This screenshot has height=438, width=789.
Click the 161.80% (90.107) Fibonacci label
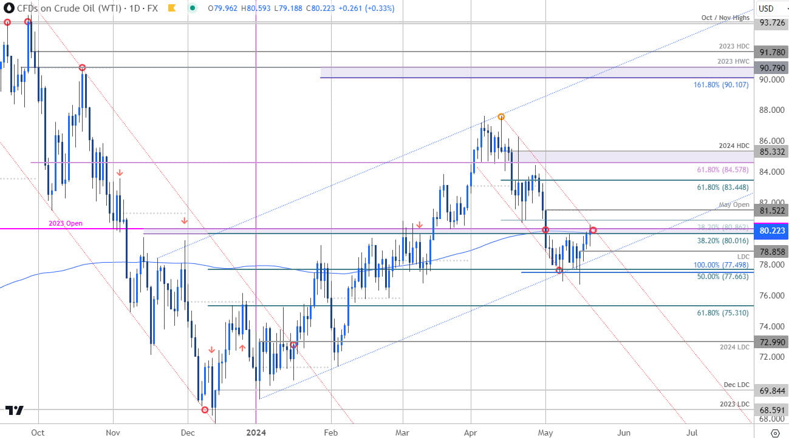tap(721, 85)
